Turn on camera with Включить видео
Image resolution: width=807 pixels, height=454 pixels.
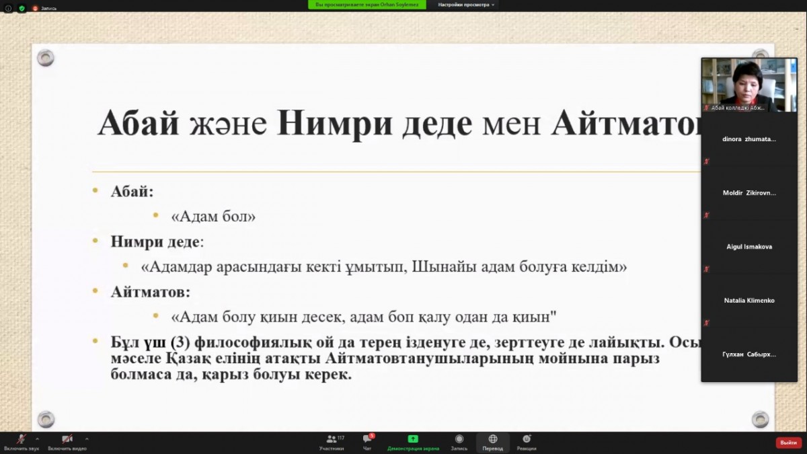67,439
